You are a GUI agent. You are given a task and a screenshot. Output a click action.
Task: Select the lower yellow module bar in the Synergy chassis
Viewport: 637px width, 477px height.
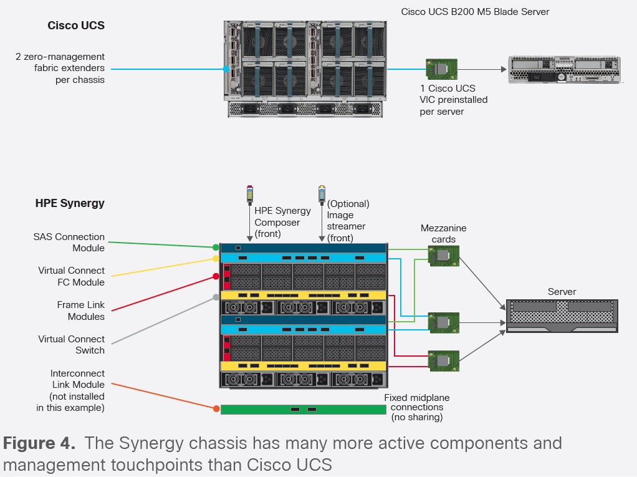(303, 366)
